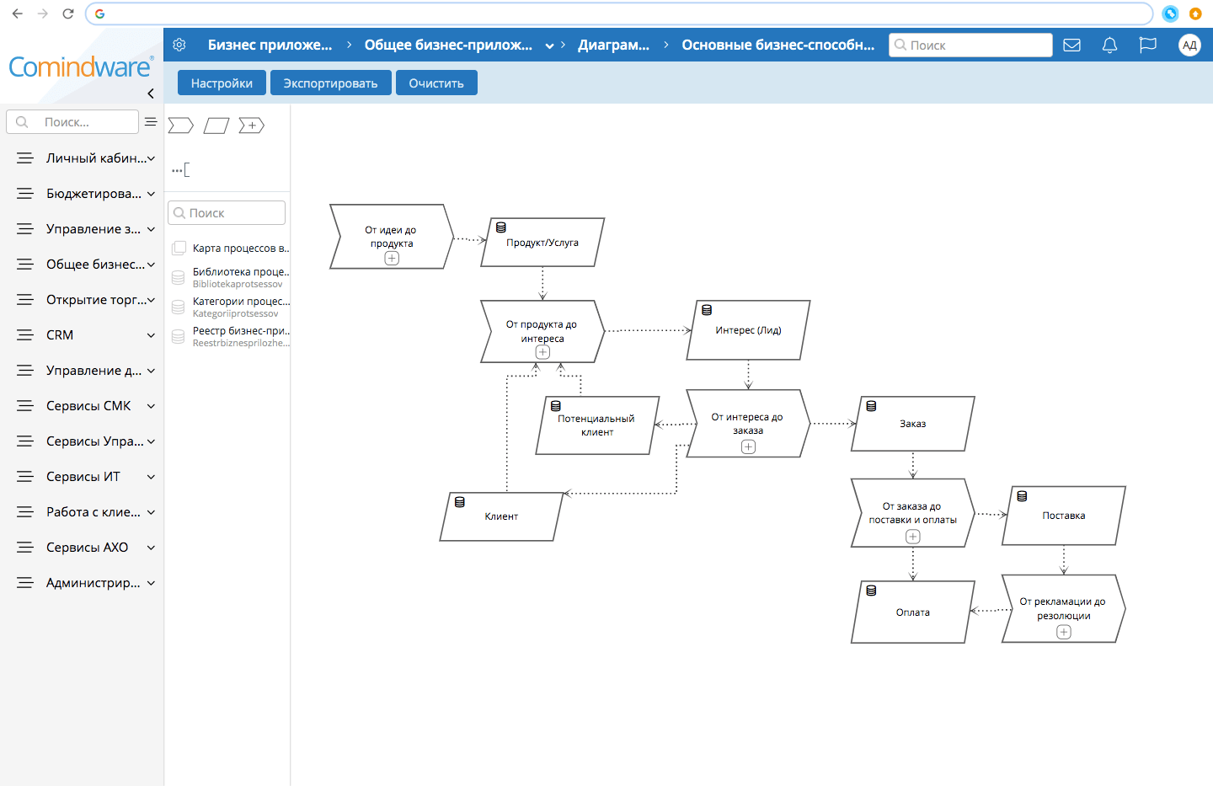This screenshot has height=786, width=1213.
Task: Click the browser address bar
Action: click(x=619, y=13)
